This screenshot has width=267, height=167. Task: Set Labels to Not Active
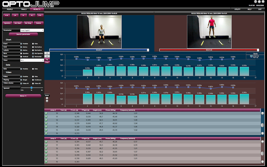point(33,50)
